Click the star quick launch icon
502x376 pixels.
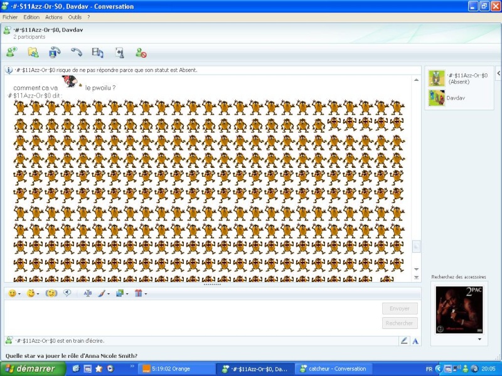click(99, 368)
